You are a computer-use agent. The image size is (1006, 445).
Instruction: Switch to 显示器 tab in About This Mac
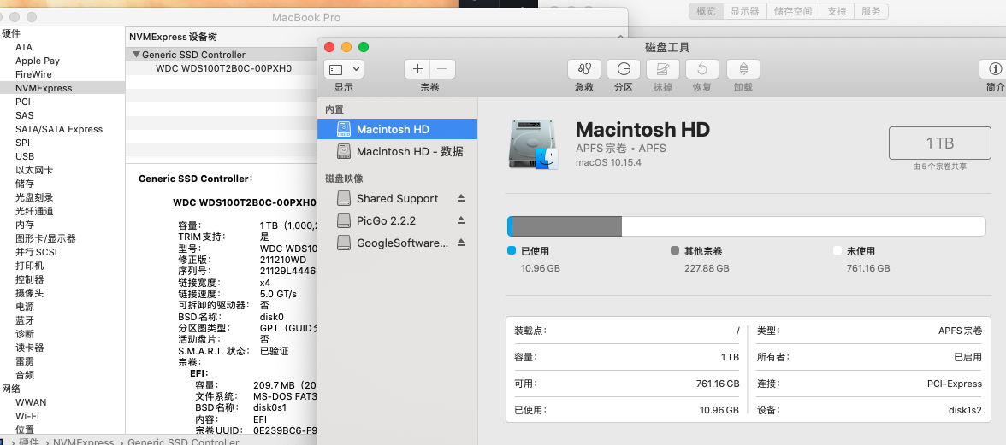745,11
